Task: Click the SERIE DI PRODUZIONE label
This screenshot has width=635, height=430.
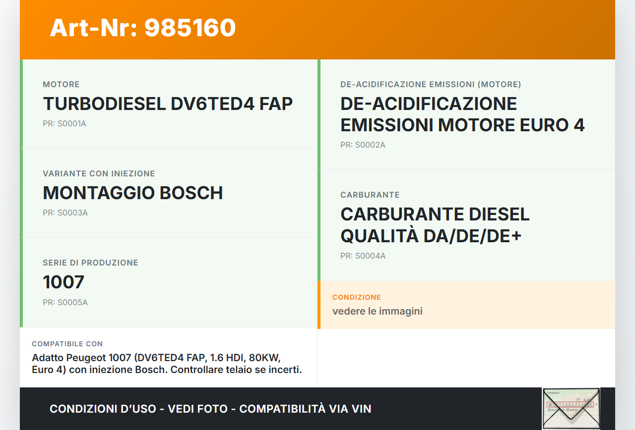Action: 90,263
